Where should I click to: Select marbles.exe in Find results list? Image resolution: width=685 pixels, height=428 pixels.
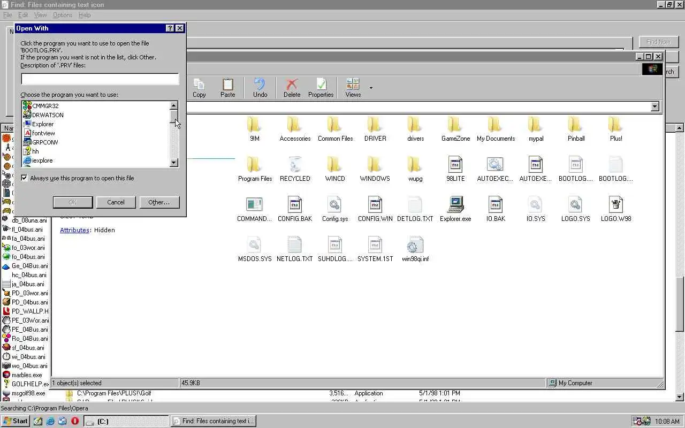click(22, 375)
